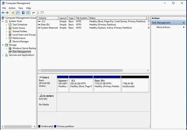Open the Help menu
187x130 pixels.
point(28,8)
